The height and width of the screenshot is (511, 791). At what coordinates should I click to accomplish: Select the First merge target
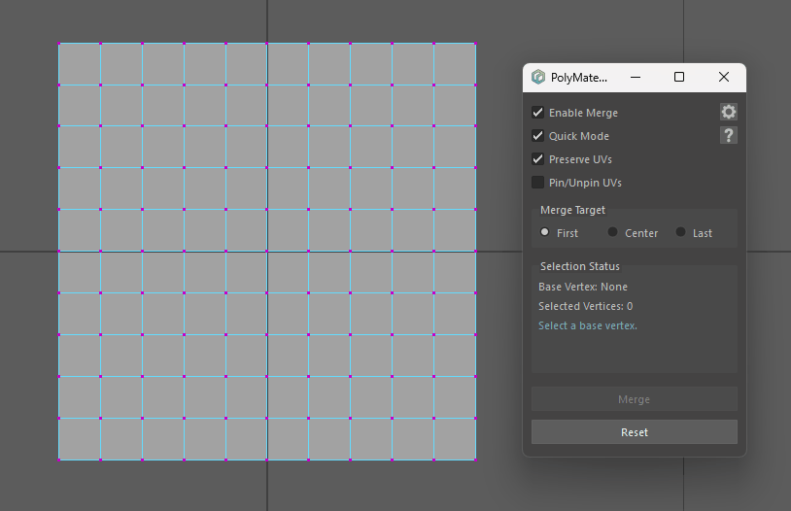pyautogui.click(x=545, y=232)
